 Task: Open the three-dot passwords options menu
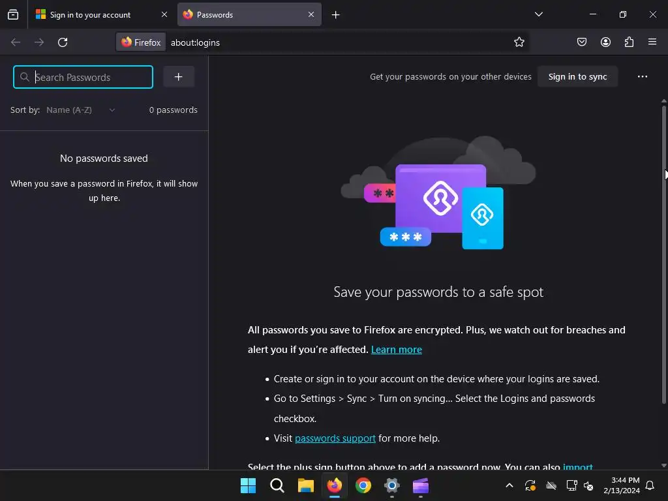(643, 77)
